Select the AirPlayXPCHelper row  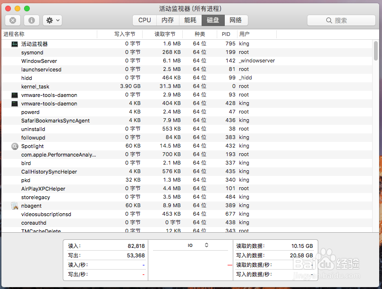tap(187, 189)
